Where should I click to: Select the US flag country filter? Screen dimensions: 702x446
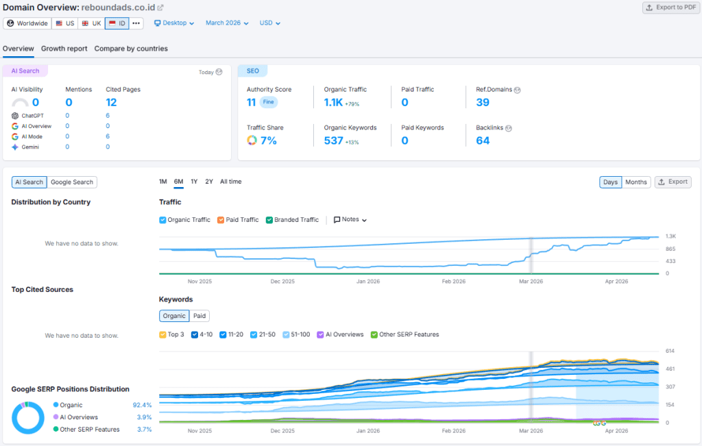[64, 23]
